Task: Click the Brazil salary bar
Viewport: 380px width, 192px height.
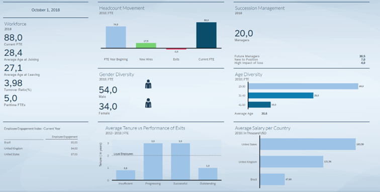Action: pyautogui.click(x=272, y=179)
